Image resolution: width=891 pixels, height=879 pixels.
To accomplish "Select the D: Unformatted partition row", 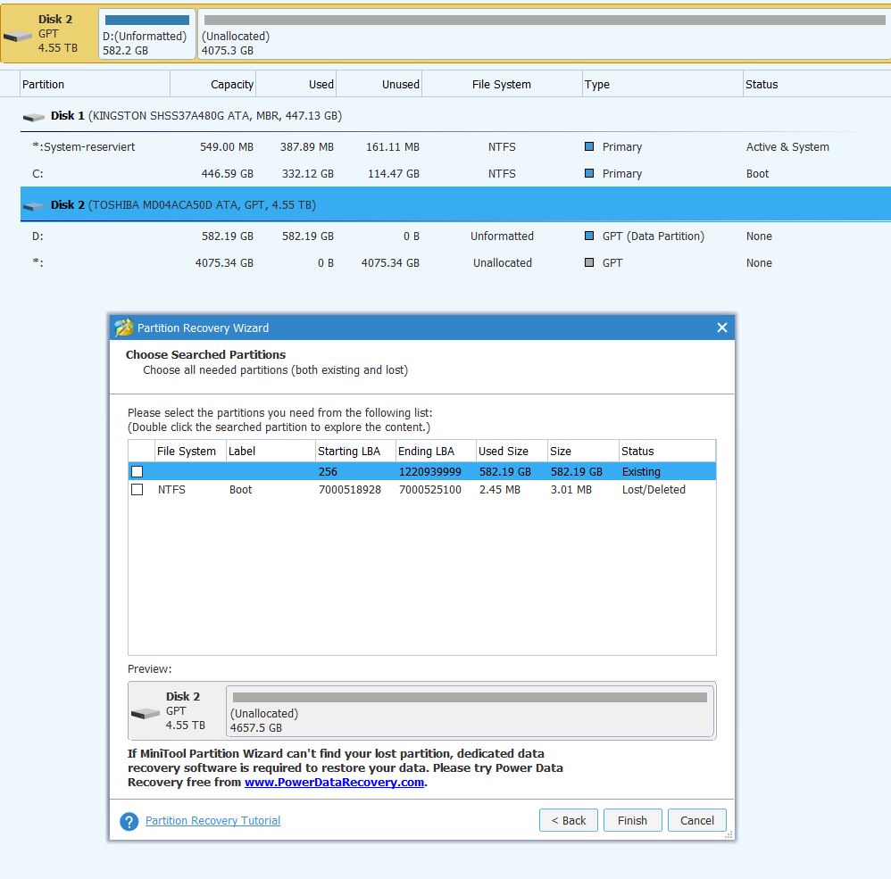I will pyautogui.click(x=455, y=236).
